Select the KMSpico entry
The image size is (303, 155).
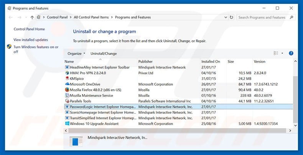tap(178, 78)
